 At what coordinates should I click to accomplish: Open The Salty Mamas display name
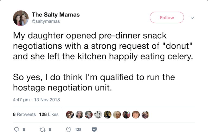point(56,15)
